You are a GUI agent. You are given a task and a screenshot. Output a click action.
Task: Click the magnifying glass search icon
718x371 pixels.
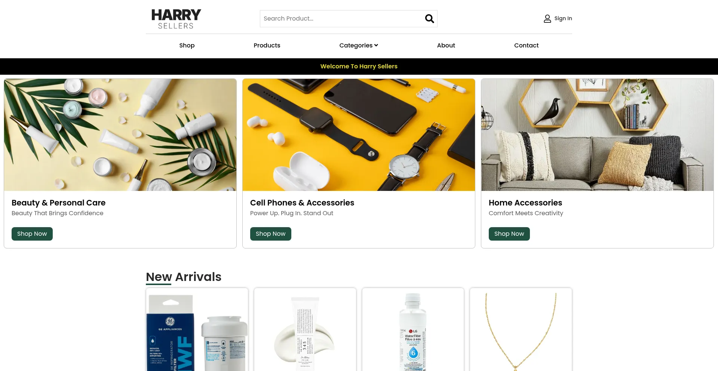[429, 19]
